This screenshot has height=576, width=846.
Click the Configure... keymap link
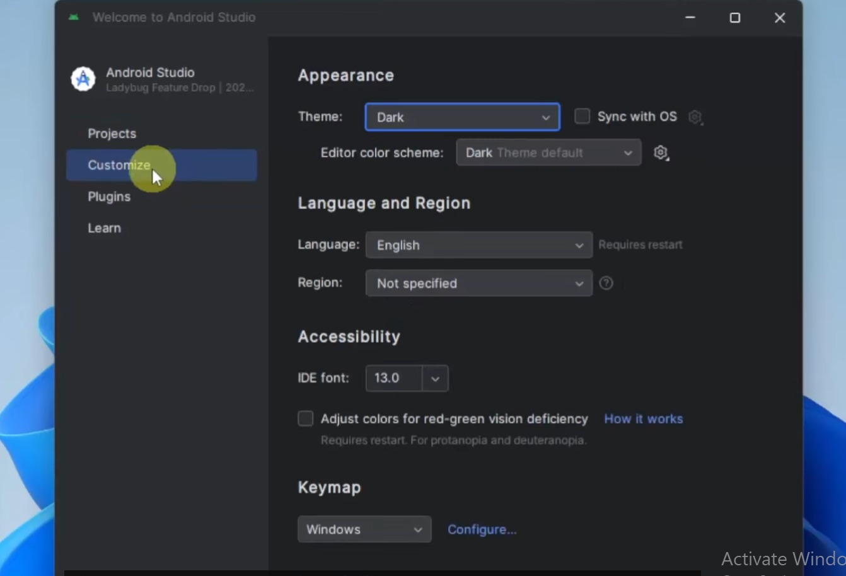[x=482, y=530]
